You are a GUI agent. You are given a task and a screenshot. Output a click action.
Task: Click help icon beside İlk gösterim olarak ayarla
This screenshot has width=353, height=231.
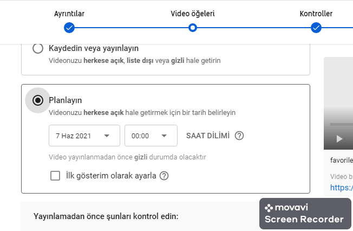[164, 176]
